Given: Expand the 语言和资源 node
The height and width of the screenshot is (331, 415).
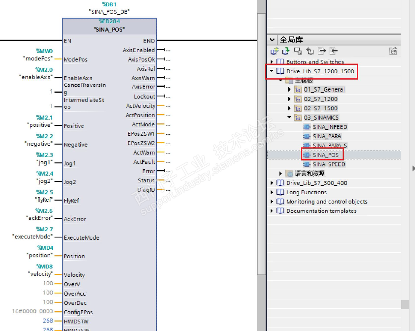Looking at the screenshot, I should 281,174.
